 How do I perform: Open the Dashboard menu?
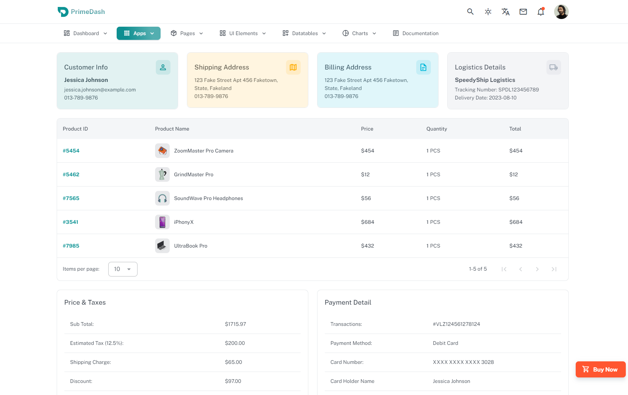86,33
